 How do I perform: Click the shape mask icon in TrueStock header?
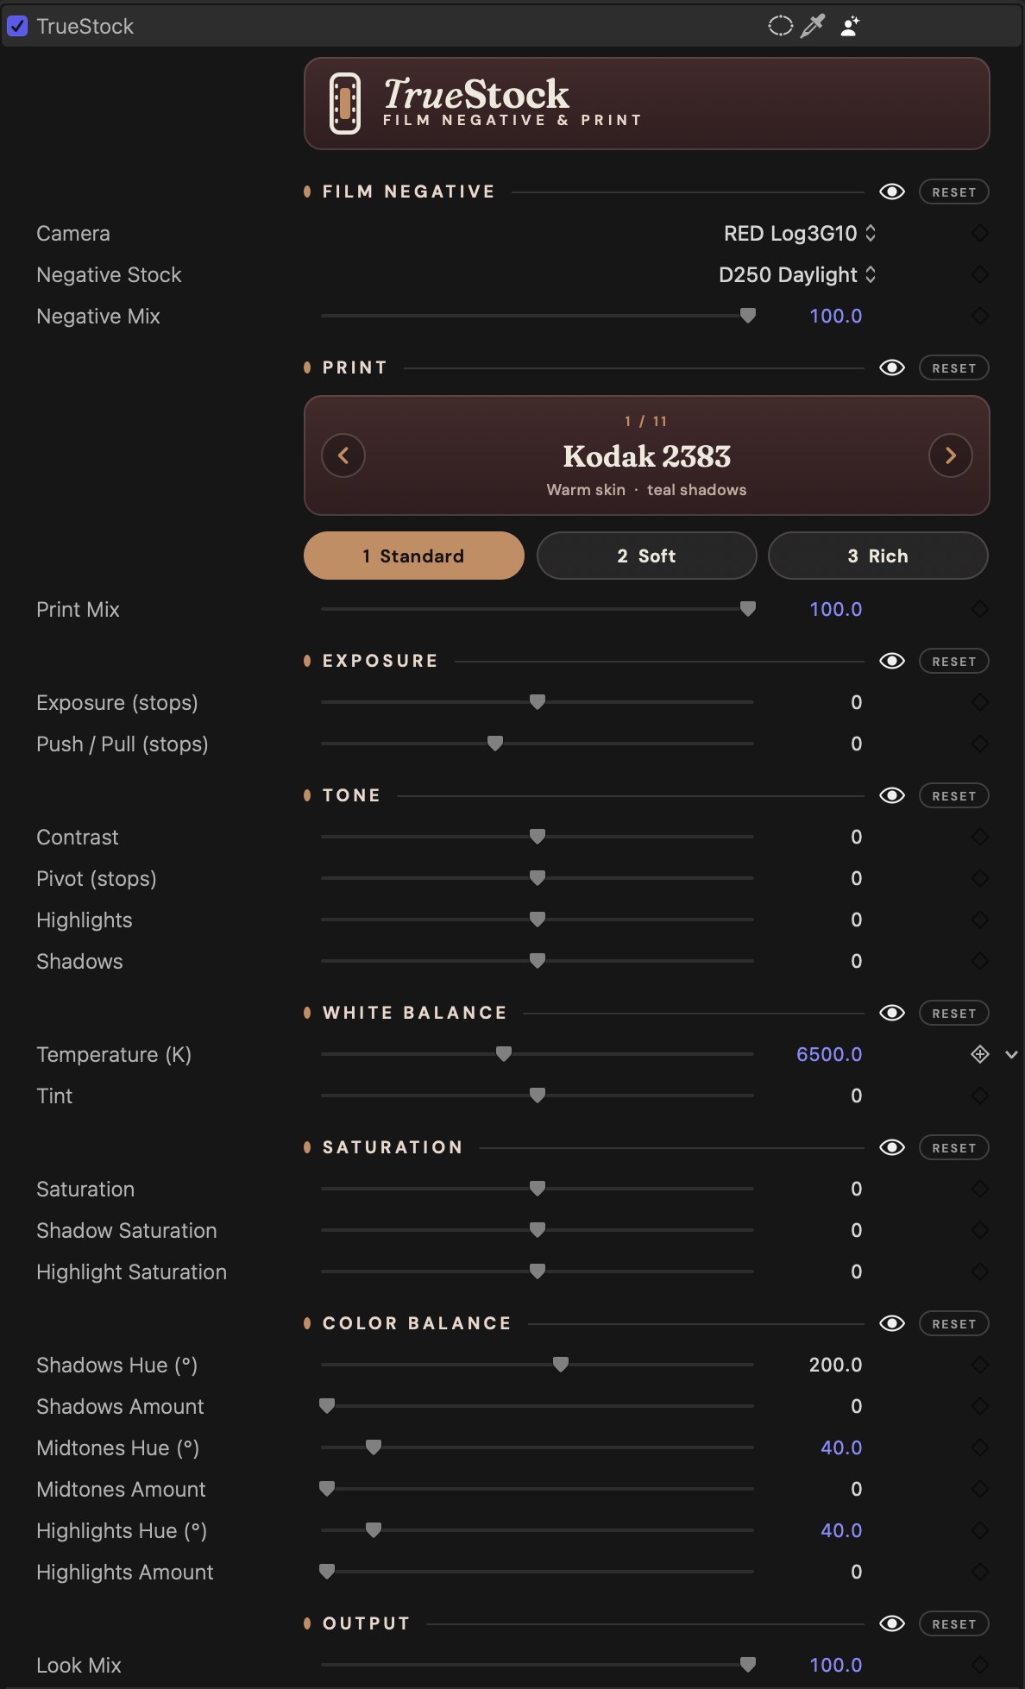pos(780,26)
